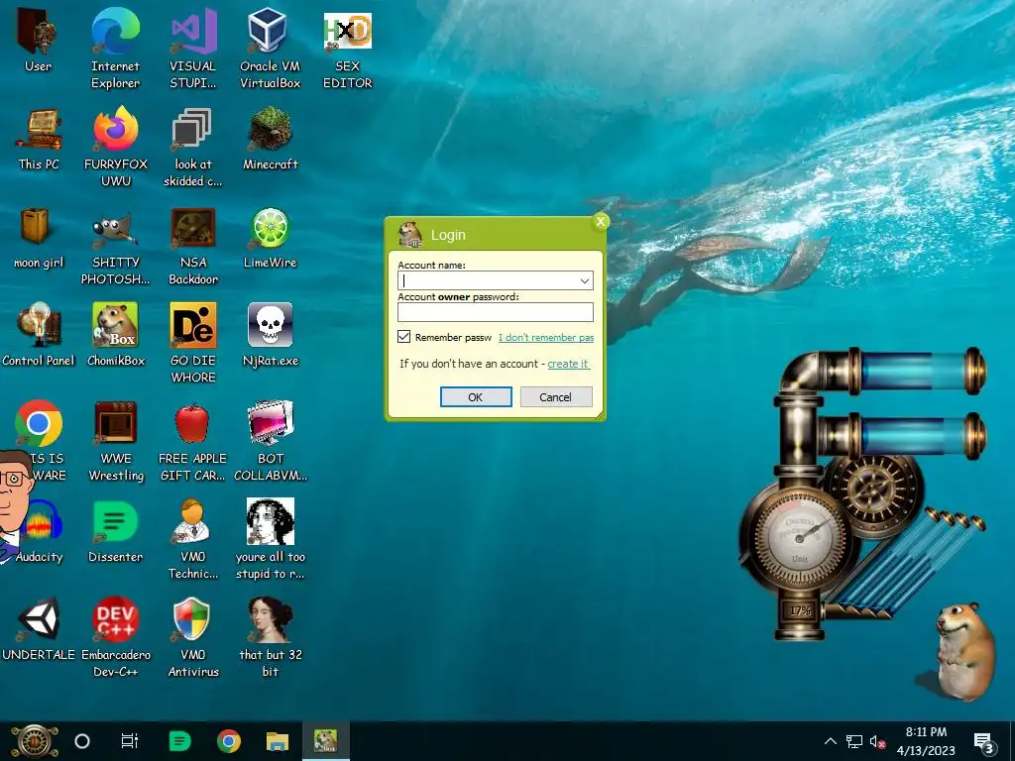Open 'youre all too stupid' icon
Viewport: 1015px width, 761px height.
pyautogui.click(x=270, y=539)
